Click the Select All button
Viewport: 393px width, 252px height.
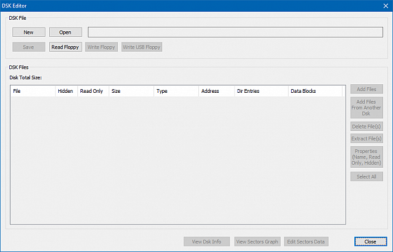[367, 176]
